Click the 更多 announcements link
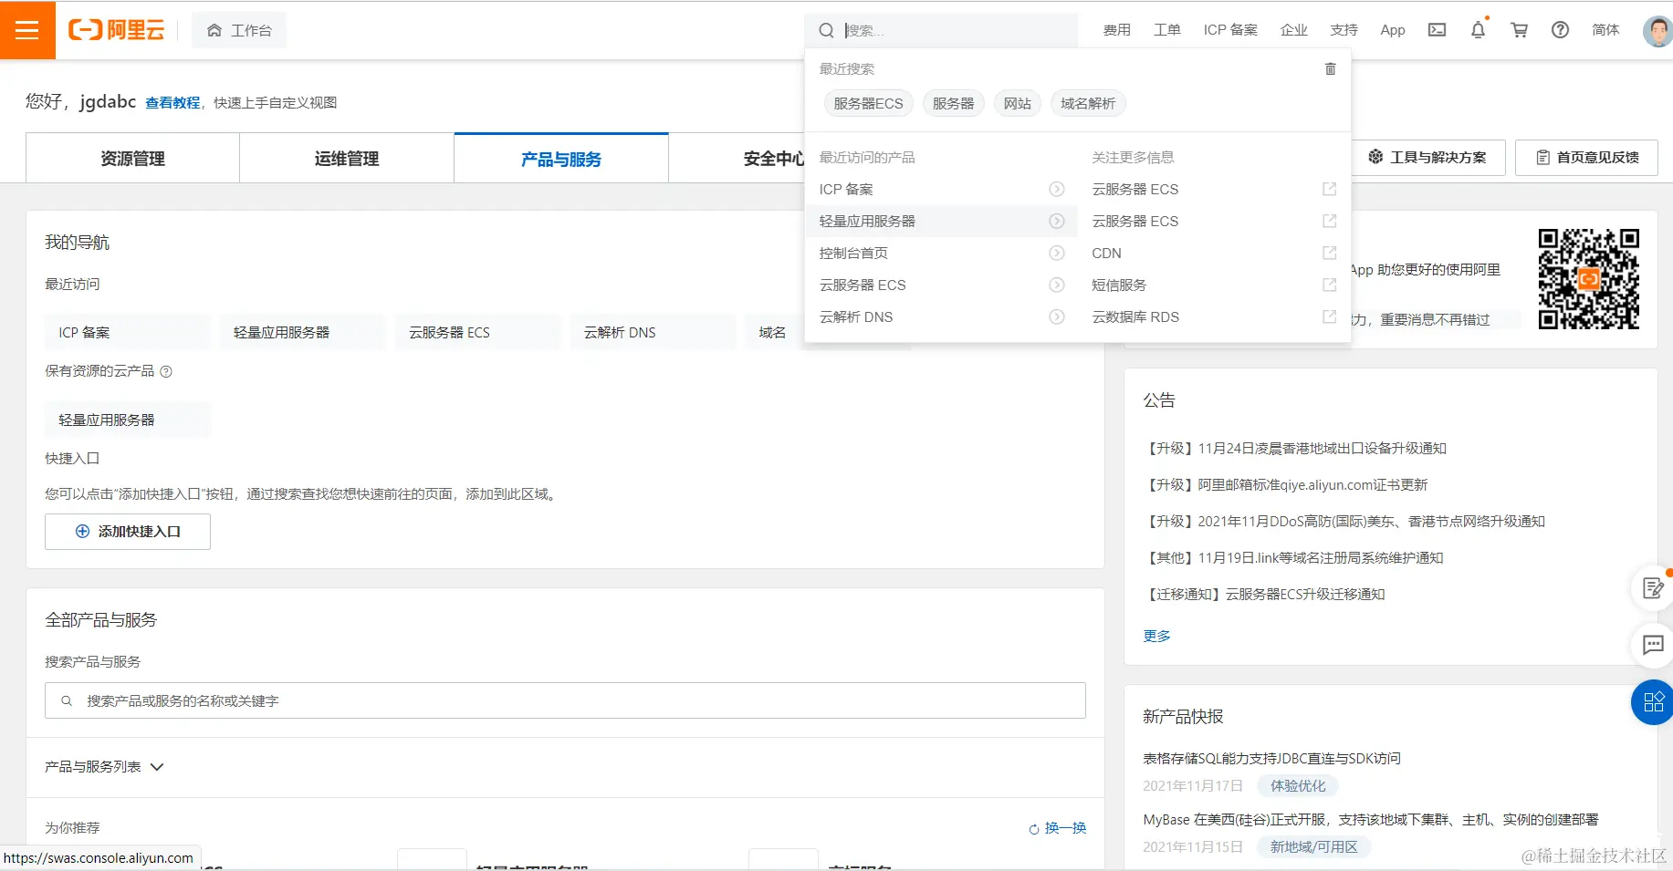The image size is (1673, 871). [x=1155, y=636]
